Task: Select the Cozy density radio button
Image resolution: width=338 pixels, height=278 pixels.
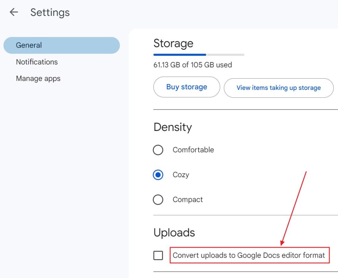Action: [x=158, y=175]
